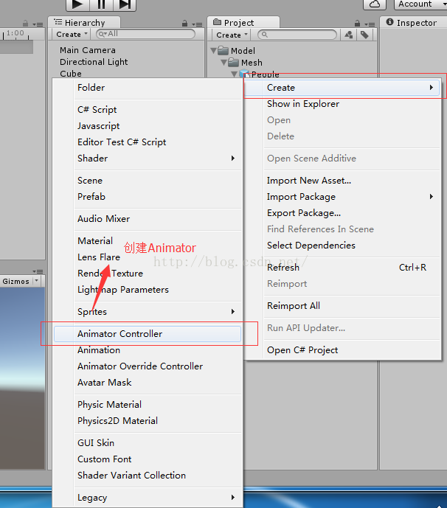Image resolution: width=447 pixels, height=508 pixels.
Task: Switch to the Inspector tab
Action: pos(413,23)
